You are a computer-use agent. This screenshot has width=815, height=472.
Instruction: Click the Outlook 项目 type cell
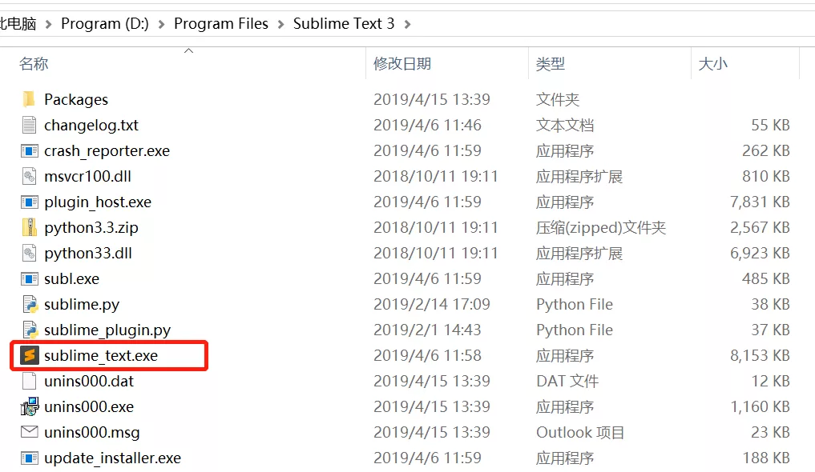580,432
